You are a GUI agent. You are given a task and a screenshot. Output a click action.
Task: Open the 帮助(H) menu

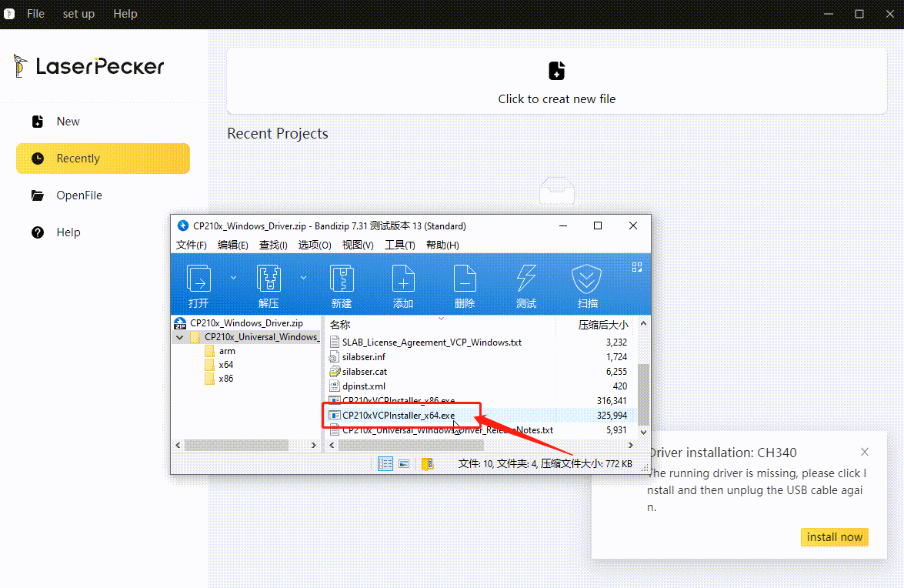[x=443, y=245]
